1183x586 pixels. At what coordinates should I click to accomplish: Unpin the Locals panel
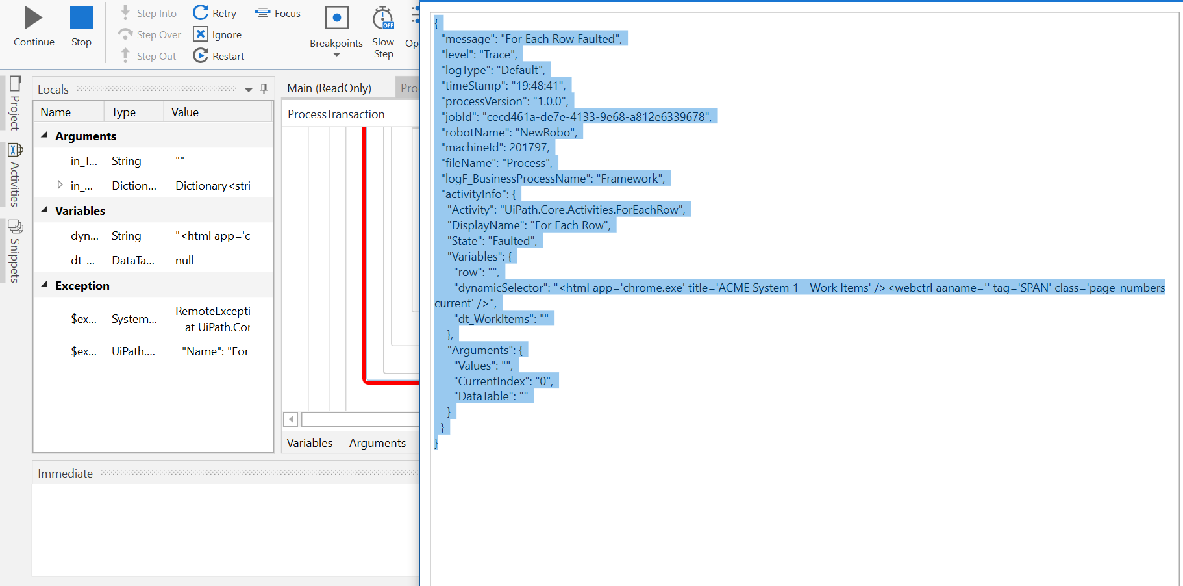click(264, 89)
